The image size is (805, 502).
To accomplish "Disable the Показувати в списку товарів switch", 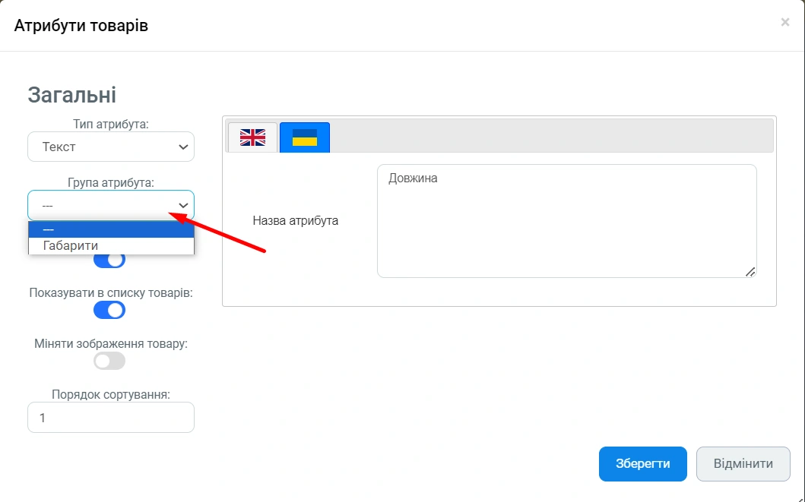I will tap(109, 310).
